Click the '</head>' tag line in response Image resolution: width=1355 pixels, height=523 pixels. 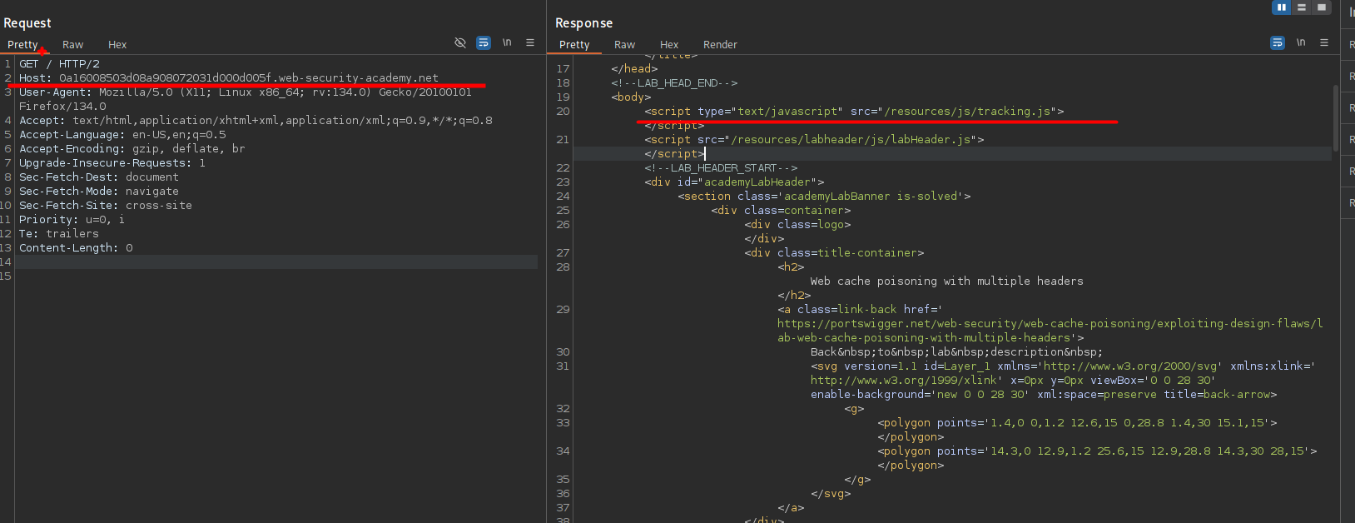pyautogui.click(x=634, y=69)
